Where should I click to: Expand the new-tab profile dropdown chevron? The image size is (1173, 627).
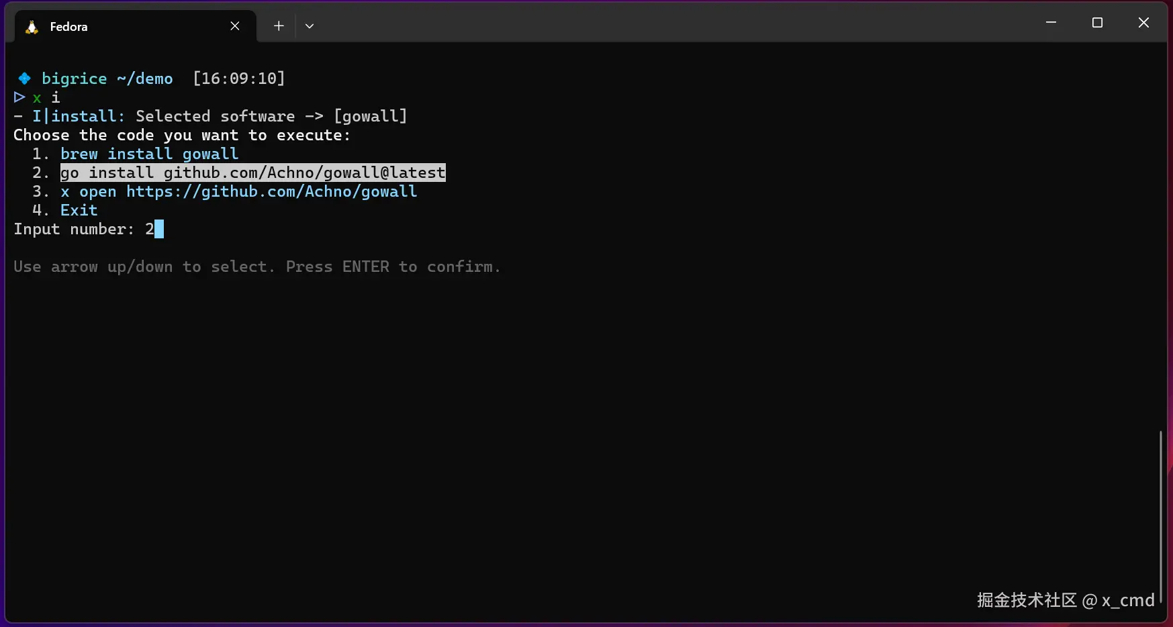(310, 26)
